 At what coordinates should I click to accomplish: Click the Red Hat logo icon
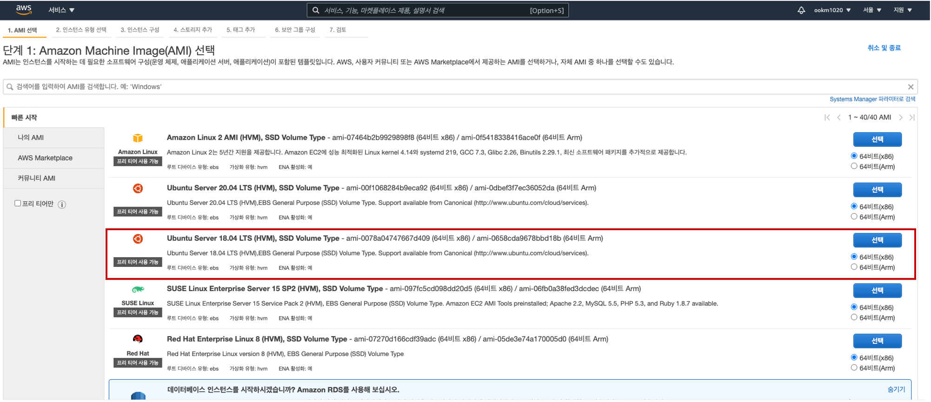[x=138, y=339]
